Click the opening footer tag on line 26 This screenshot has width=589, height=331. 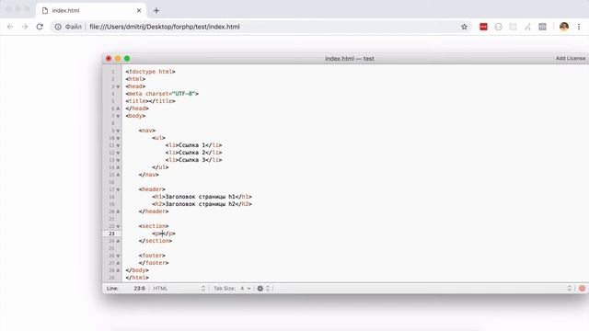(152, 256)
